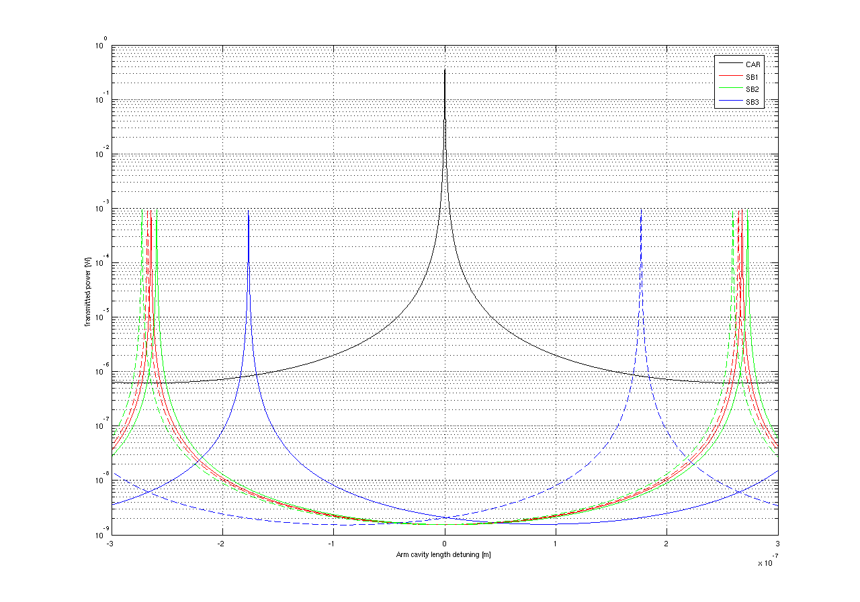Screen dimensions: 860x602
Task: Click the x-axis tick label 3
Action: (x=777, y=544)
